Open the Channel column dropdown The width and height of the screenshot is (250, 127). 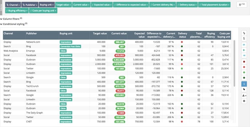click(13, 5)
